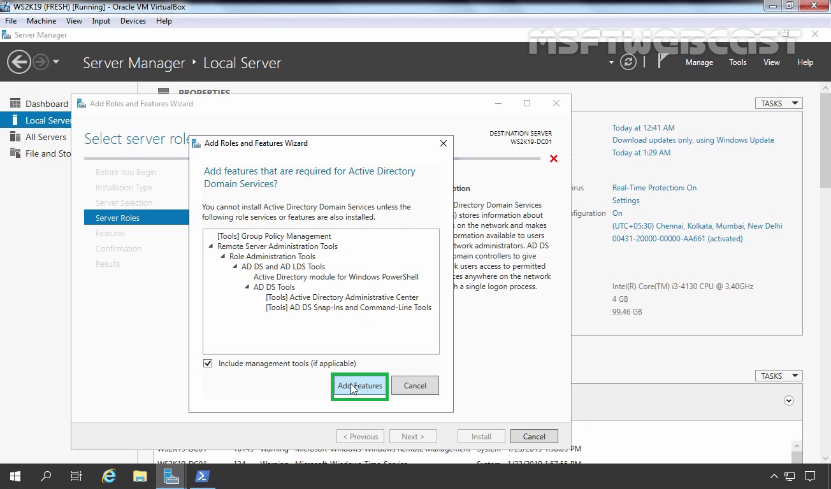Open VirtualBox Devices menu
This screenshot has width=831, height=489.
133,21
